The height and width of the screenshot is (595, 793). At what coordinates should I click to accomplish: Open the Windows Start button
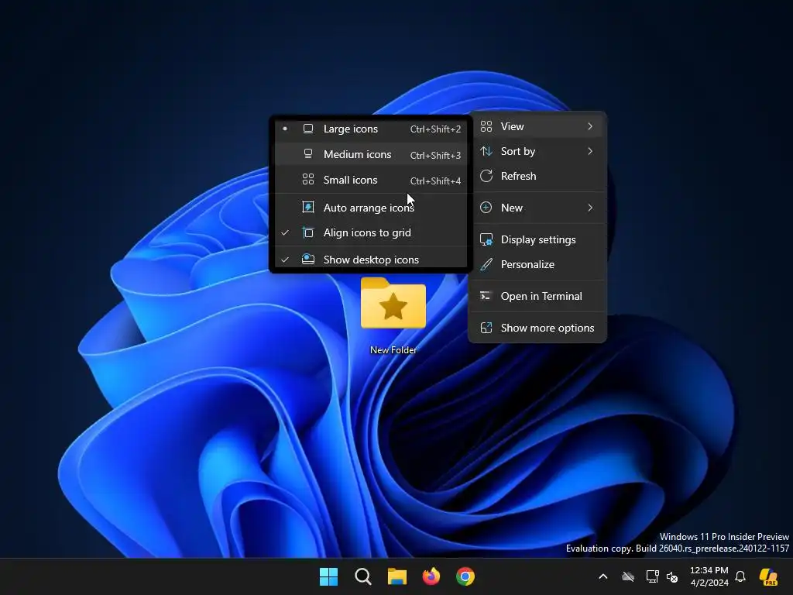click(x=328, y=576)
